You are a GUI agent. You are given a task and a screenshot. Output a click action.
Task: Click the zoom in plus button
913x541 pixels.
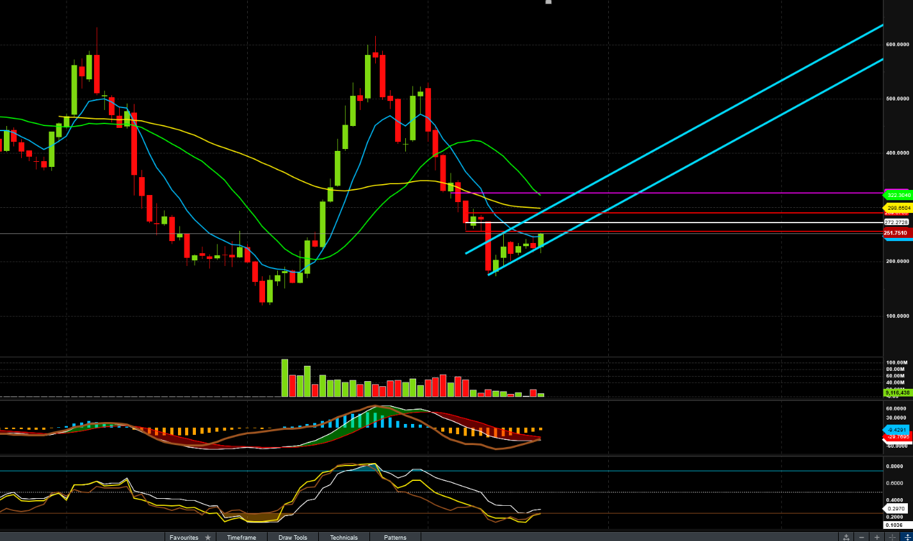pos(877,537)
